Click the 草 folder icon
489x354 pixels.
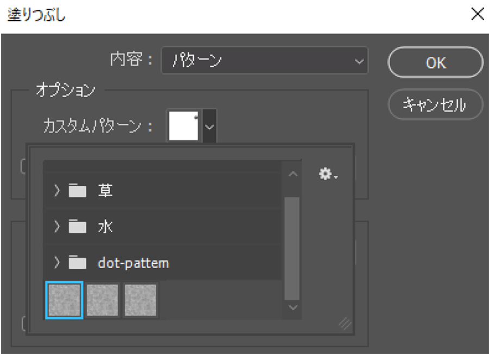(78, 191)
